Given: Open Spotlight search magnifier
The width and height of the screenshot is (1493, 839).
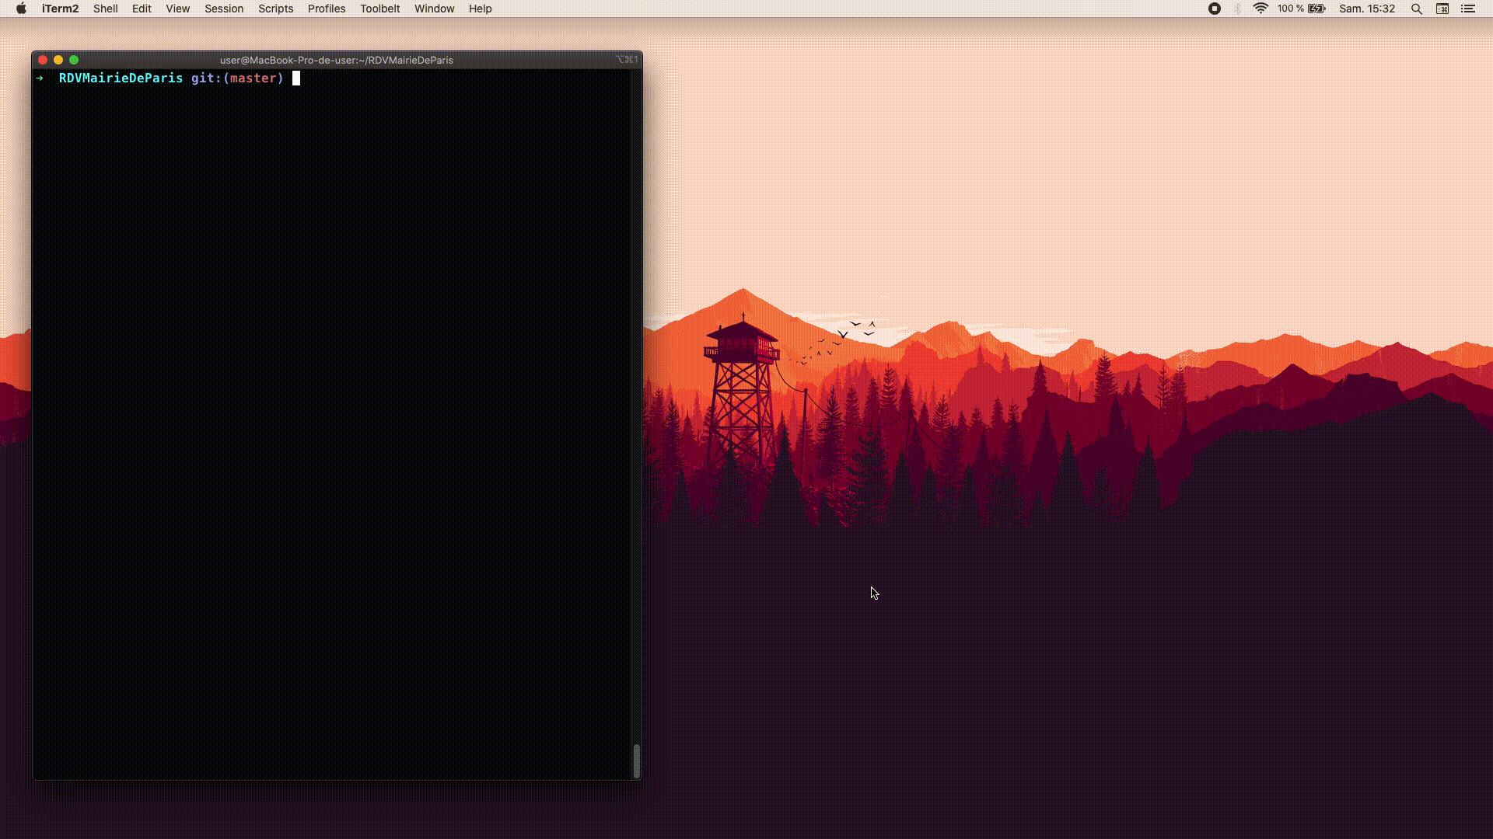Looking at the screenshot, I should [1417, 9].
